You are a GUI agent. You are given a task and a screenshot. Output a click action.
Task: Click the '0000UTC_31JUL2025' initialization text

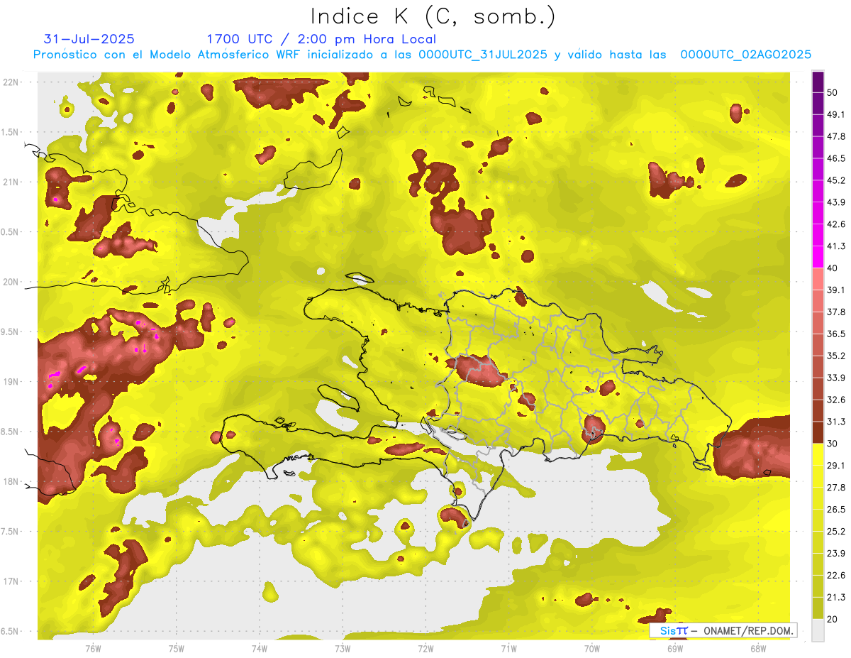pos(483,55)
